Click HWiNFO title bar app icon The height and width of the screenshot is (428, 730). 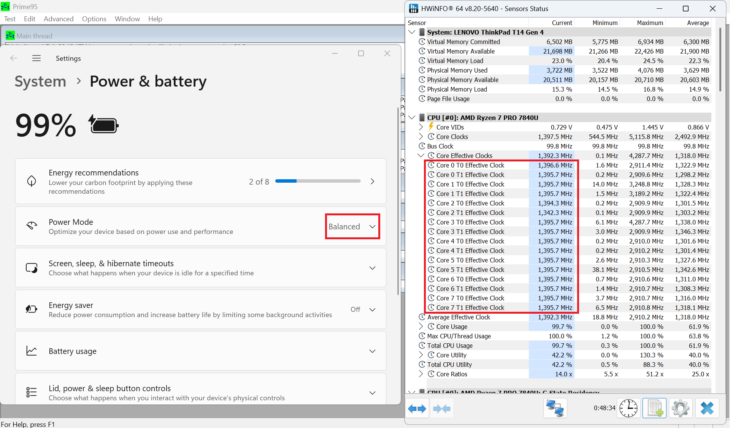(414, 8)
